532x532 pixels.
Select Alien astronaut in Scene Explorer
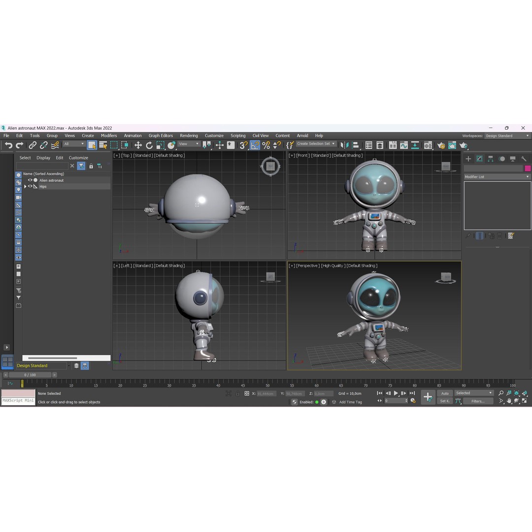pyautogui.click(x=52, y=180)
